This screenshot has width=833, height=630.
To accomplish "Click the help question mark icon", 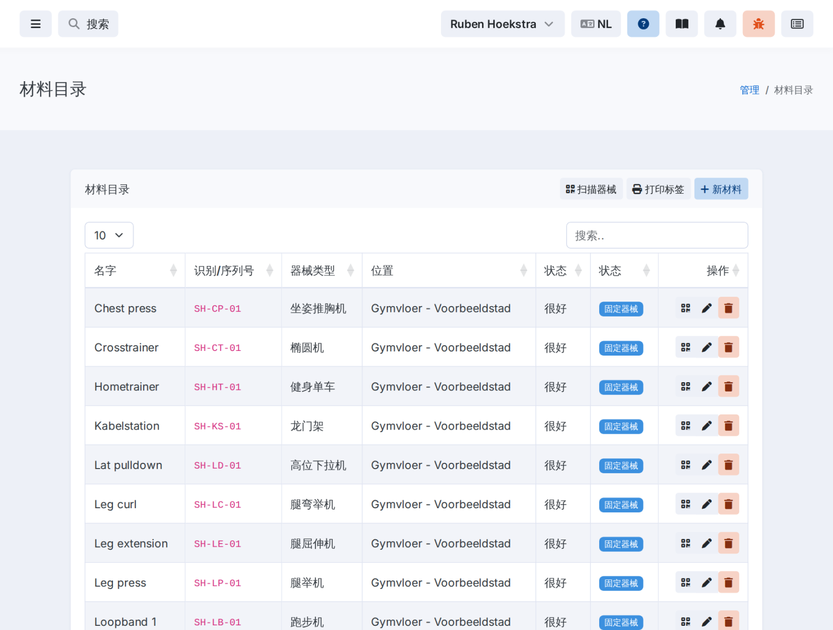I will pos(643,24).
